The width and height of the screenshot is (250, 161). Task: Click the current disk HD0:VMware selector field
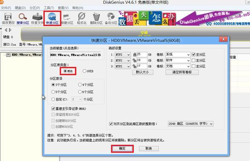coord(76,55)
